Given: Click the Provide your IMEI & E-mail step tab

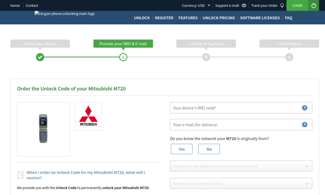Looking at the screenshot, I should 123,44.
